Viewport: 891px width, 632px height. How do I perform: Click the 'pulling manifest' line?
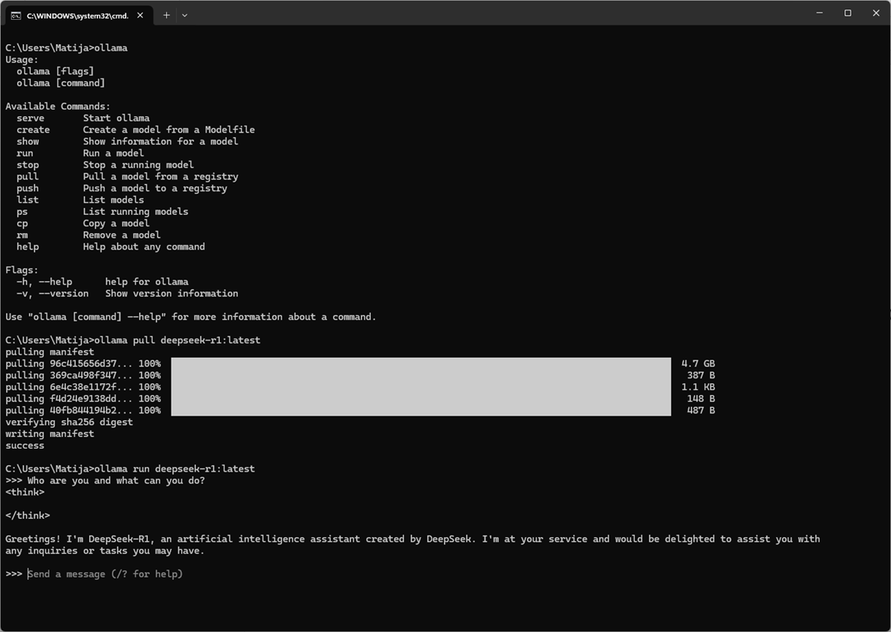click(50, 352)
